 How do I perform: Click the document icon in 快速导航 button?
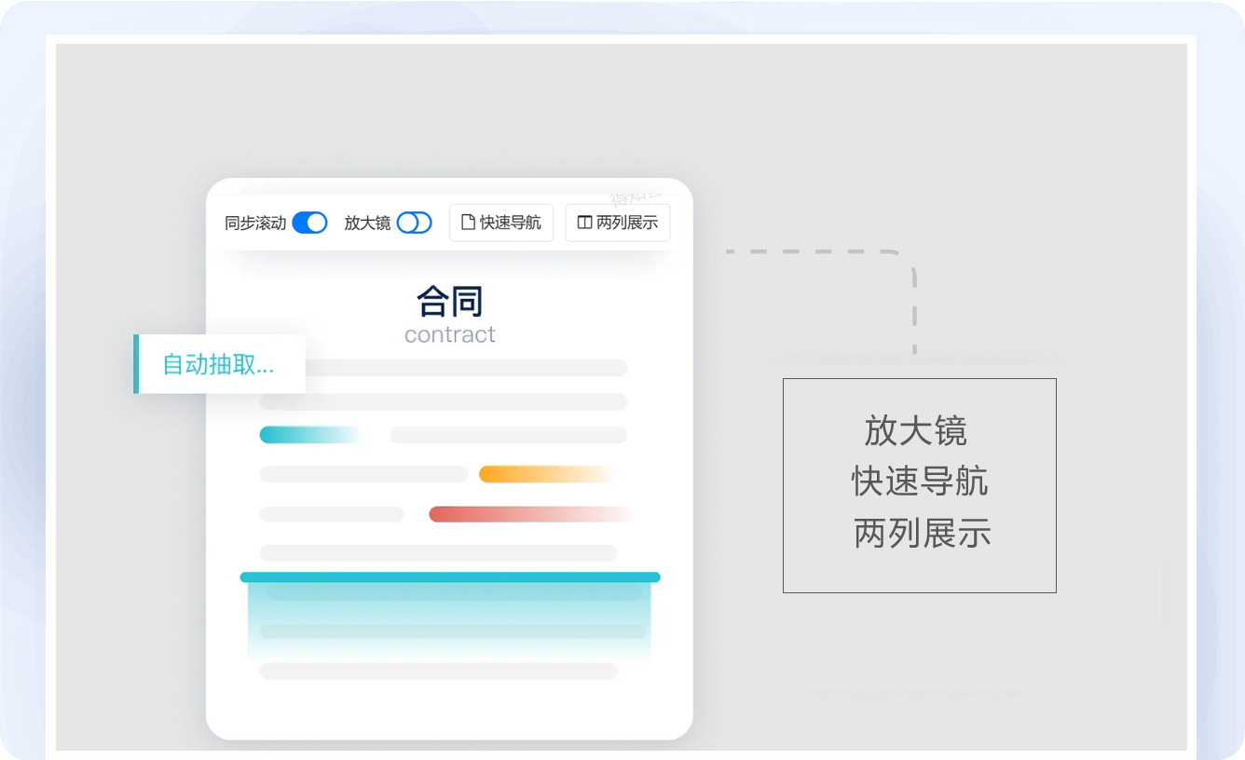469,223
